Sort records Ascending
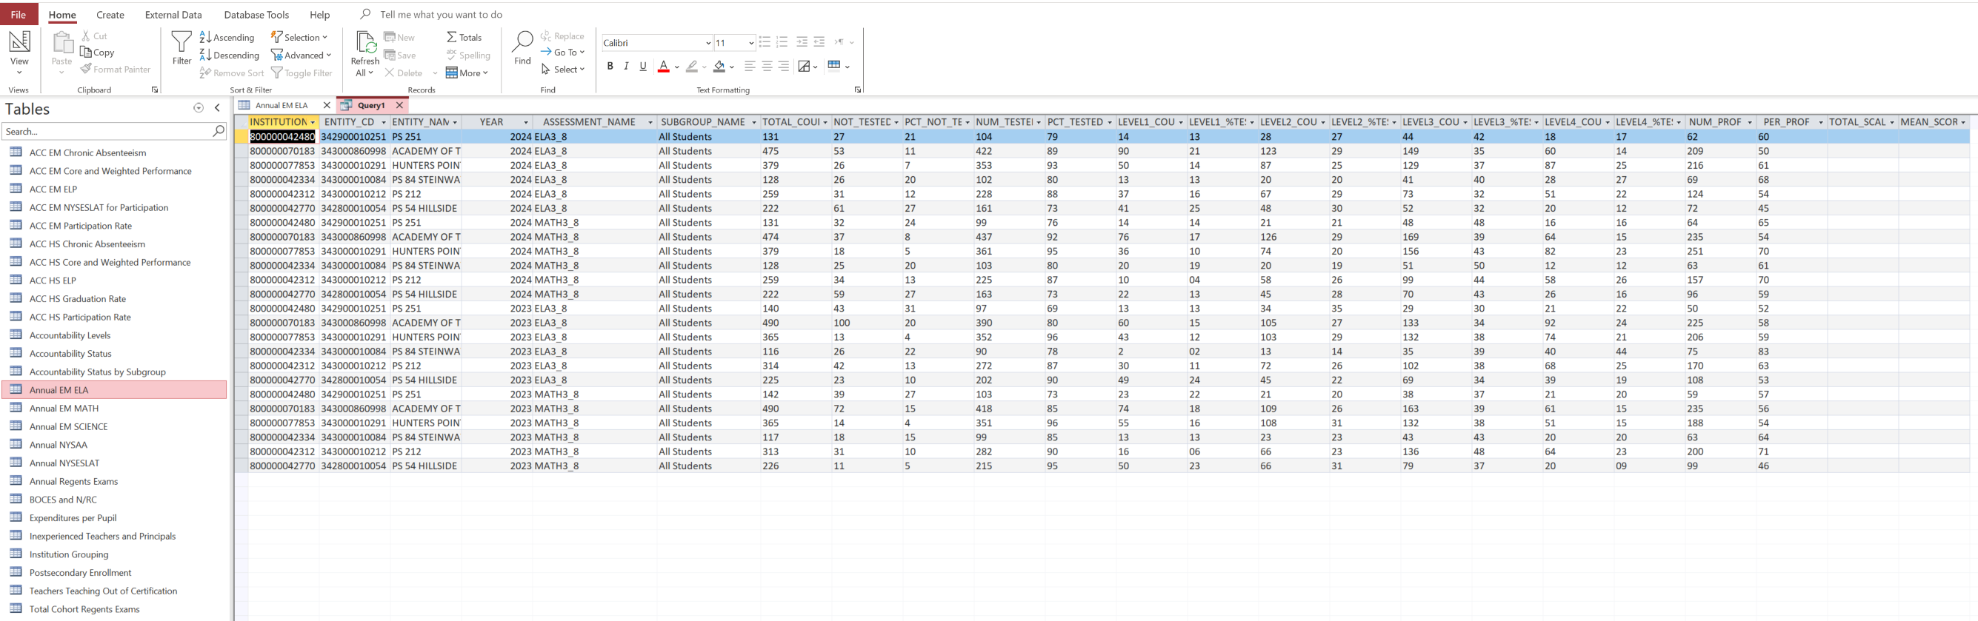The image size is (1978, 621). (227, 37)
